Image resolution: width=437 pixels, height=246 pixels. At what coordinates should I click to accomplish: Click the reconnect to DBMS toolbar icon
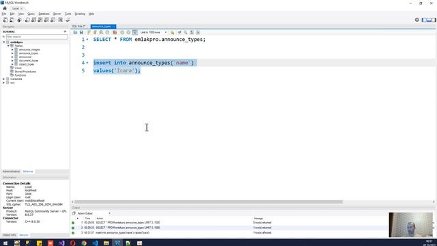68,20
